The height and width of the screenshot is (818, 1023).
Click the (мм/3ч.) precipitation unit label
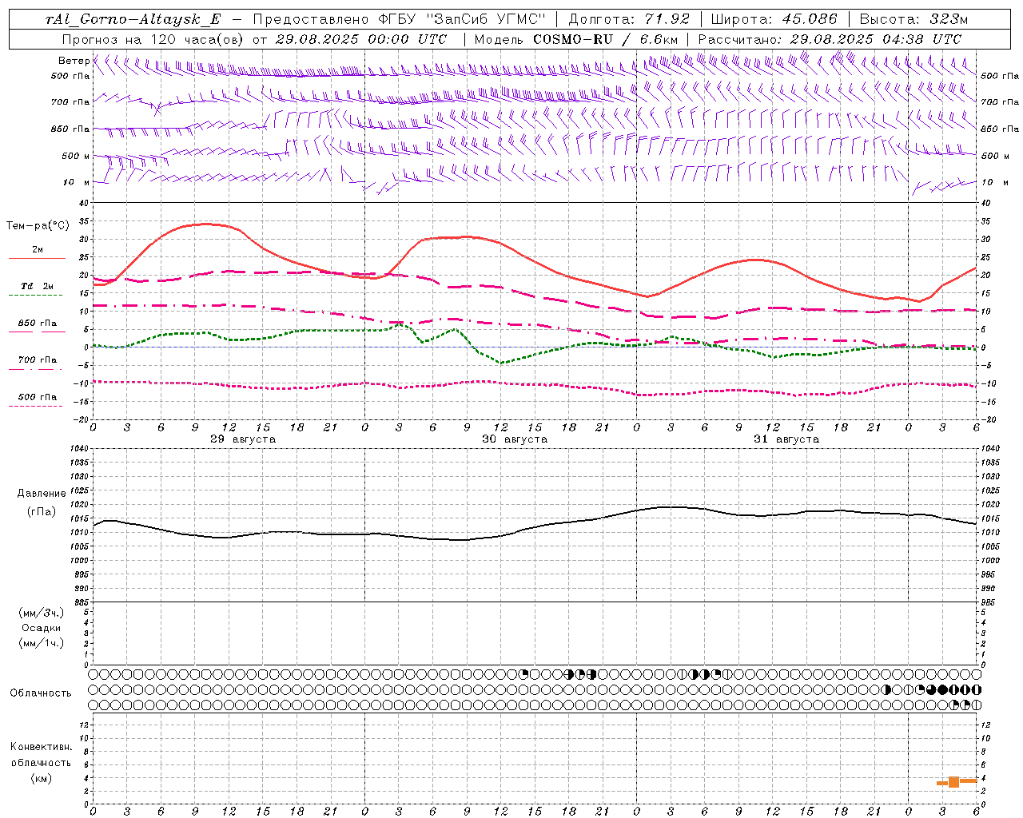pyautogui.click(x=42, y=613)
